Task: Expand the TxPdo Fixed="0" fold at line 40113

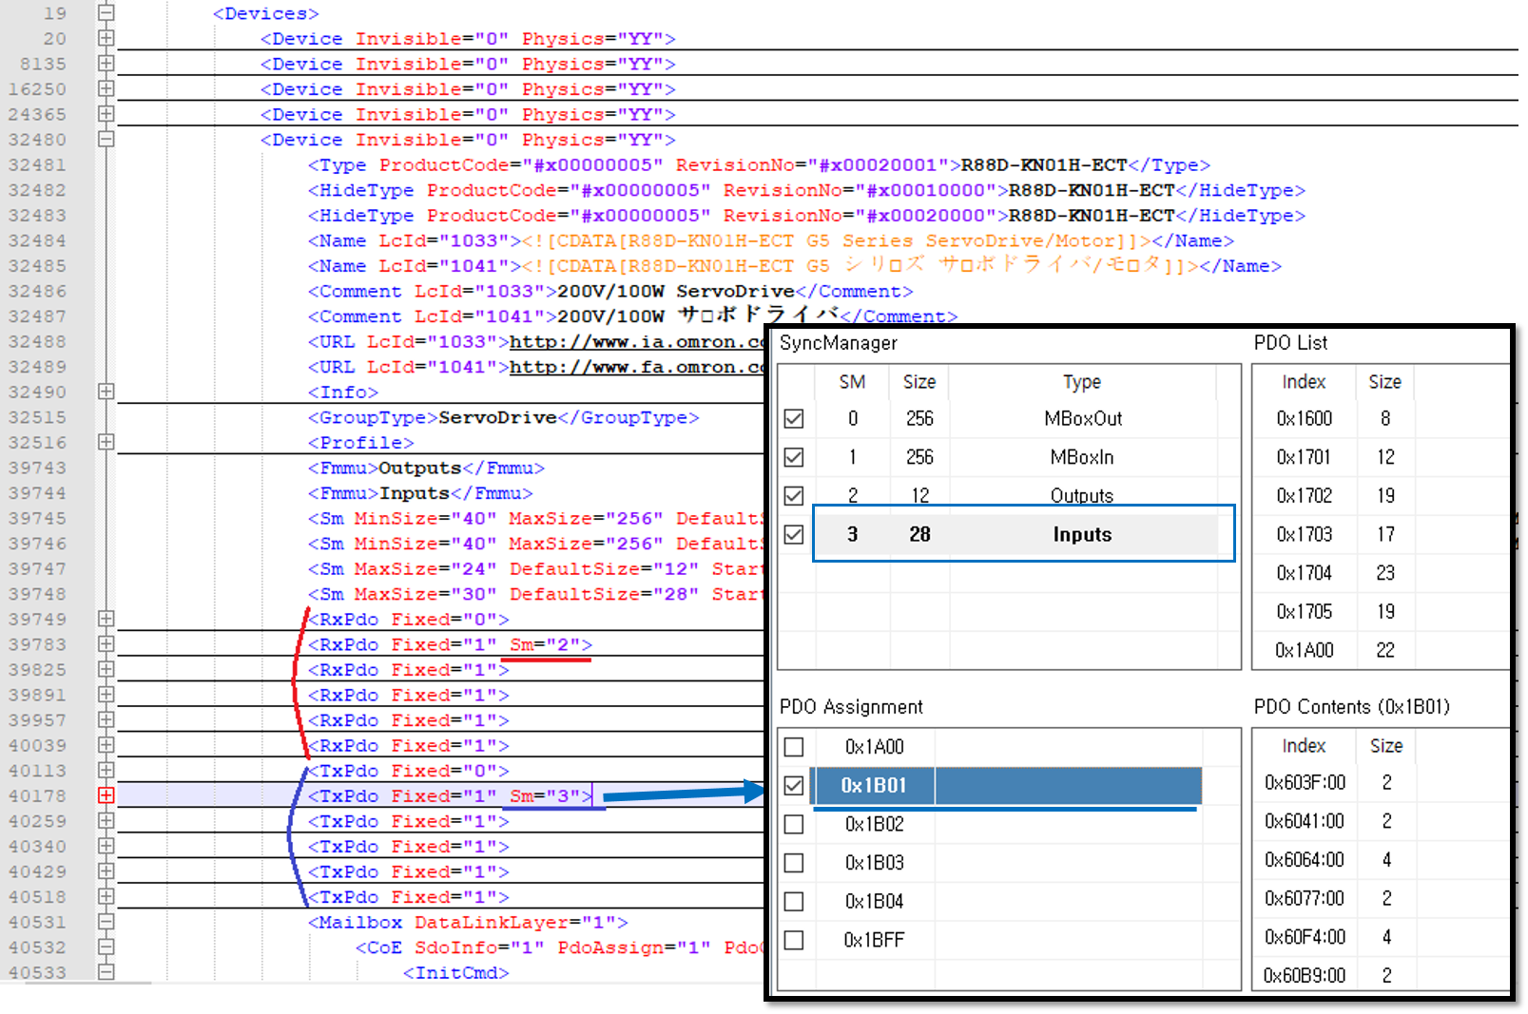Action: pyautogui.click(x=106, y=771)
